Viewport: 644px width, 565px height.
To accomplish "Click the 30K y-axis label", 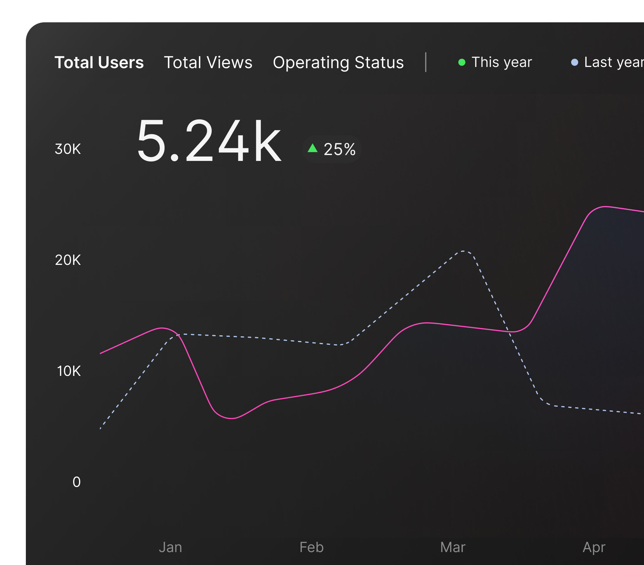I will tap(68, 149).
